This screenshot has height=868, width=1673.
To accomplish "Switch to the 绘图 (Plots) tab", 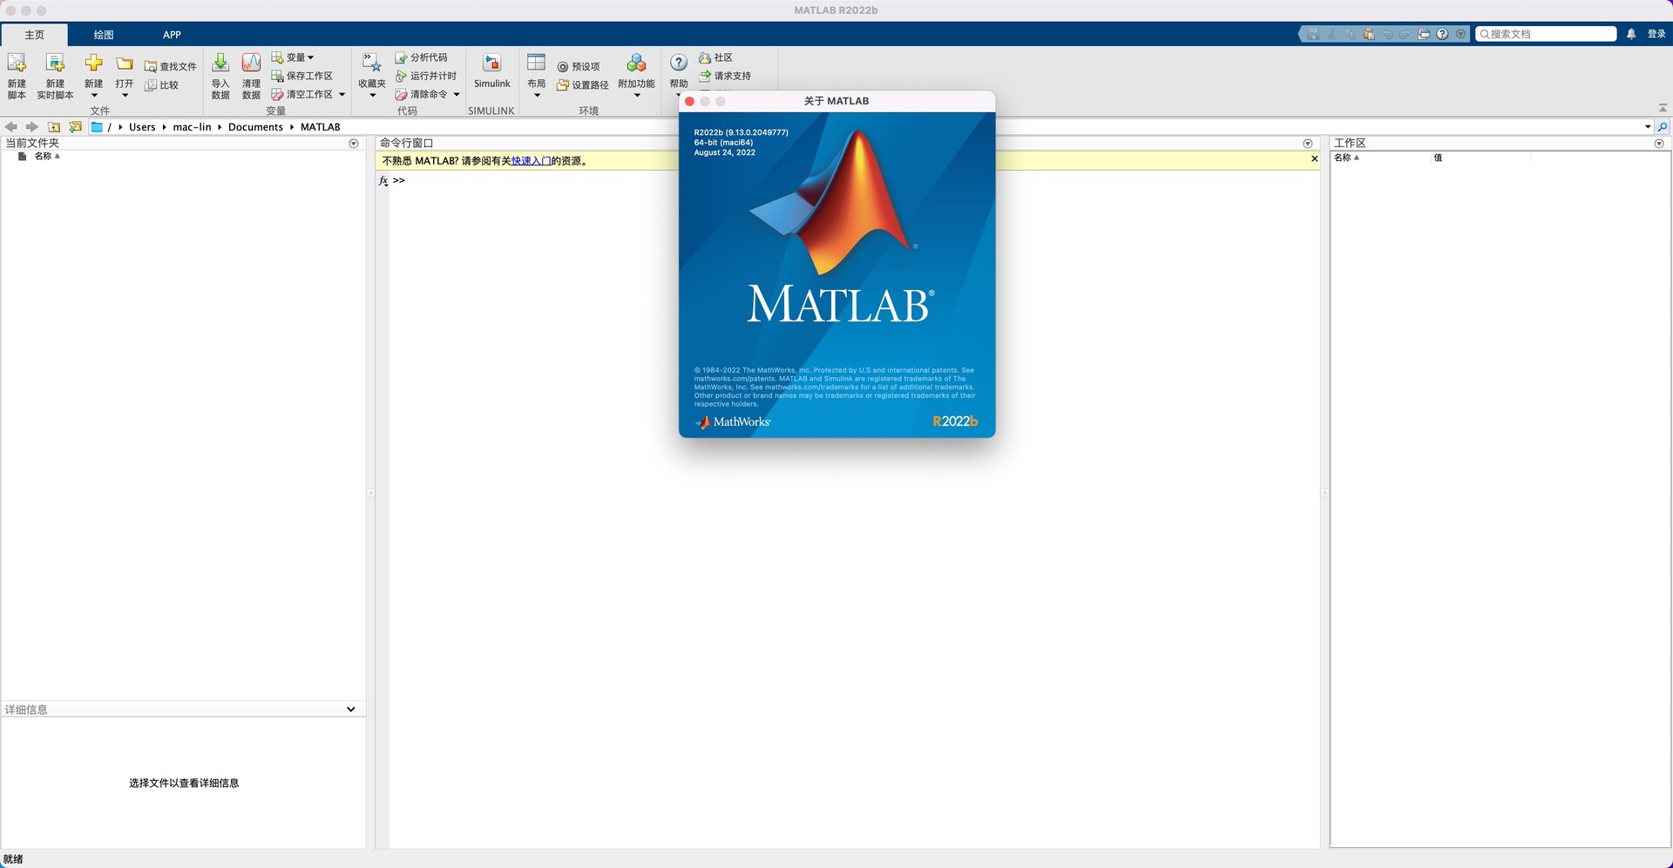I will tap(104, 35).
